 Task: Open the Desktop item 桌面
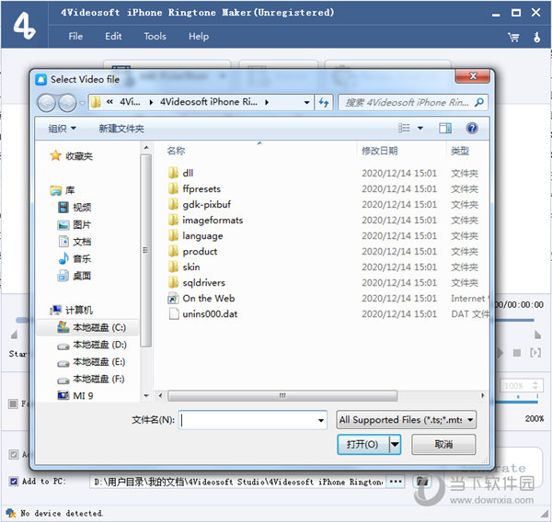click(x=75, y=276)
